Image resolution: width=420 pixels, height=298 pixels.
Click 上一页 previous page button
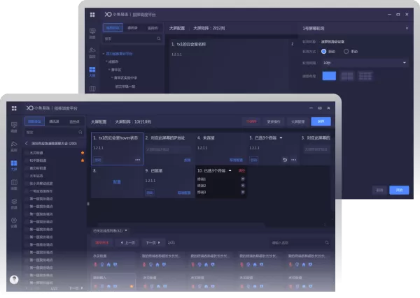click(128, 243)
